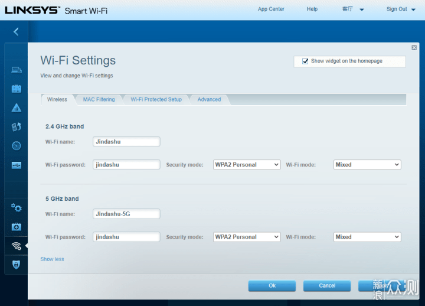Open Connectivity gears icon in sidebar
The image size is (425, 306).
tap(17, 208)
